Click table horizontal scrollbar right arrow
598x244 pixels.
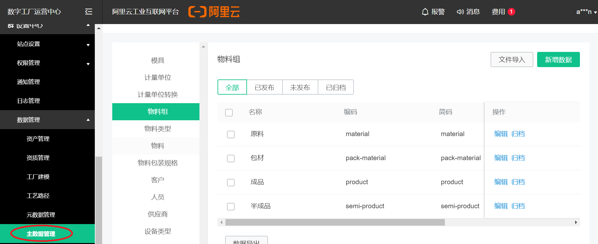pyautogui.click(x=576, y=222)
